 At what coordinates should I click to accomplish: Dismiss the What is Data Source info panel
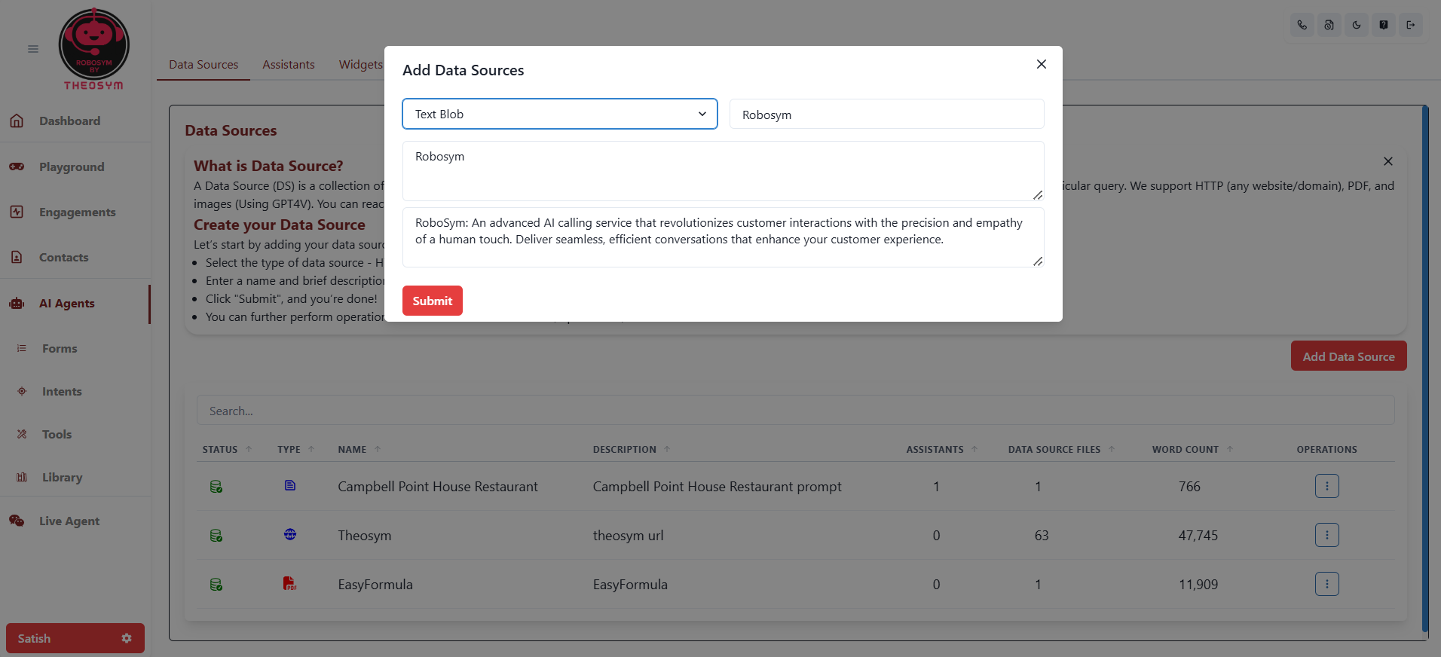[1388, 161]
